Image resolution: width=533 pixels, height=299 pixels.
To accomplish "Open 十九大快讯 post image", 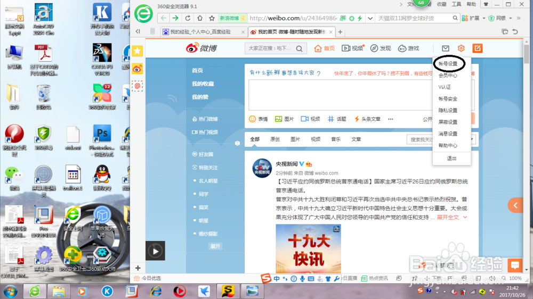I will pos(308,248).
